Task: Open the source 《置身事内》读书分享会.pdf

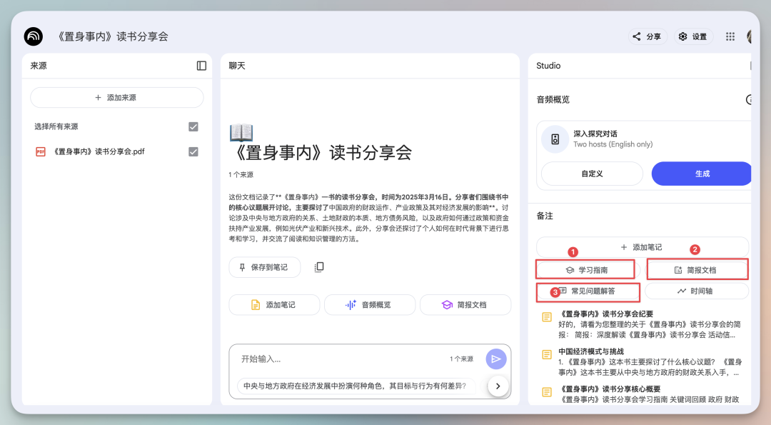Action: tap(99, 151)
